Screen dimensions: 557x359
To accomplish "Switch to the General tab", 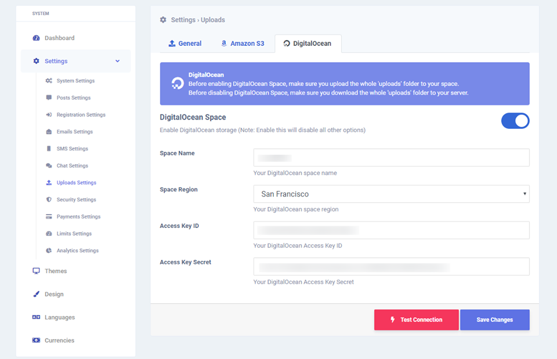I will [x=185, y=43].
